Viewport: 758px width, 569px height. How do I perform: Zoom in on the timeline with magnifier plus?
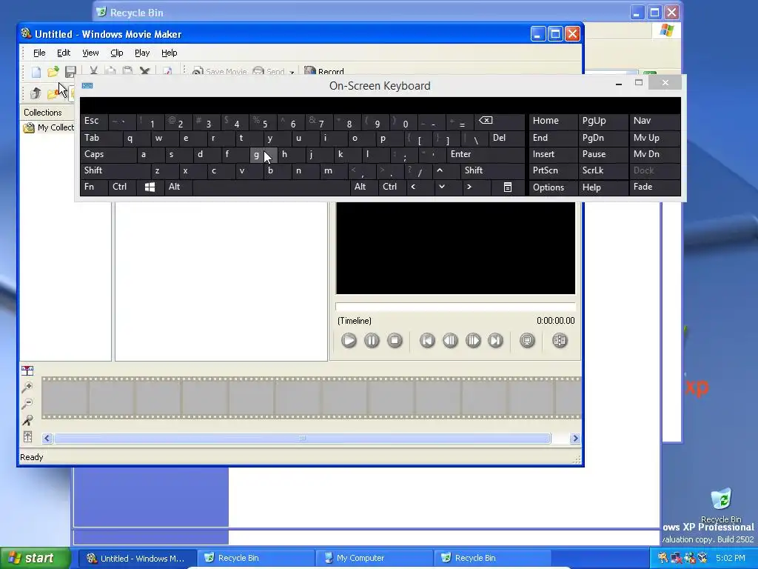(27, 387)
